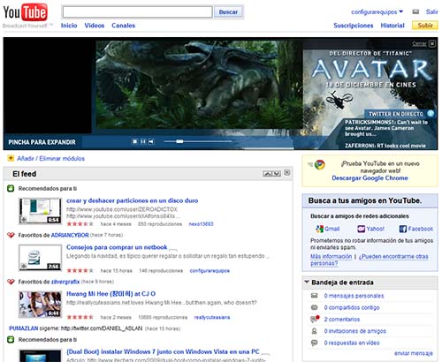Click the Cerrar link on the ad

click(x=419, y=44)
